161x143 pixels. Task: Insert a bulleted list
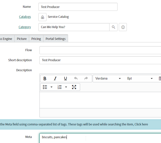coord(45,87)
